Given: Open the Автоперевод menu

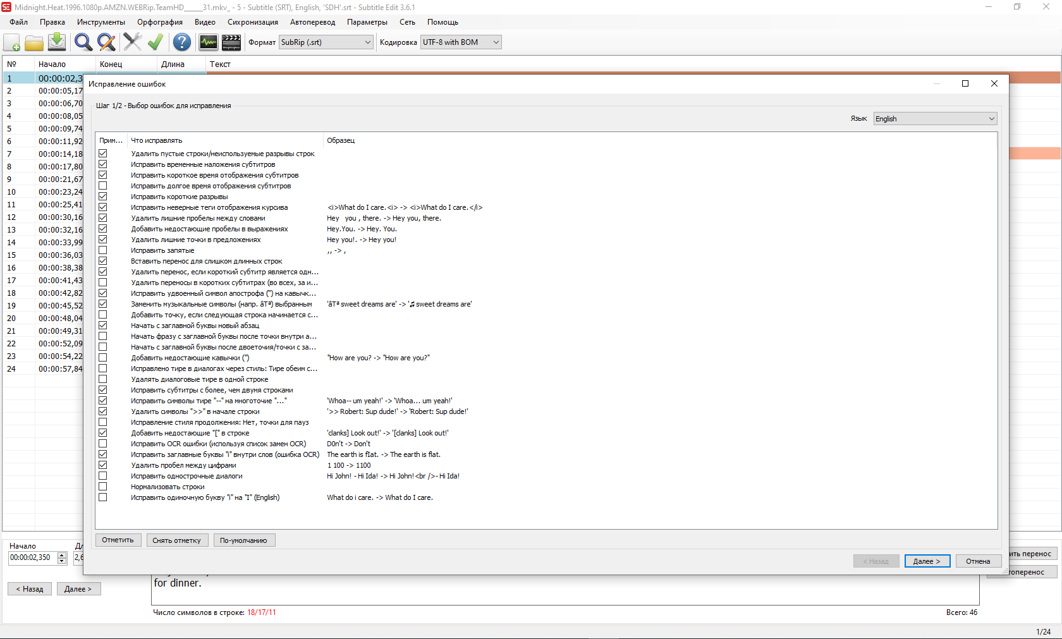Looking at the screenshot, I should tap(312, 22).
